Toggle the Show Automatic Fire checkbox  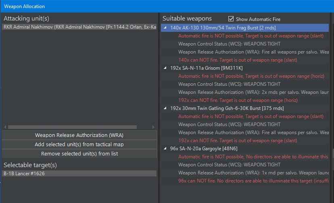point(231,19)
